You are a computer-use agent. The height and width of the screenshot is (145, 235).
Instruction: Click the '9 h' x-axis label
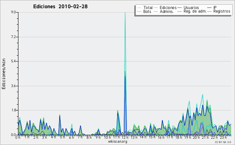[98, 138]
